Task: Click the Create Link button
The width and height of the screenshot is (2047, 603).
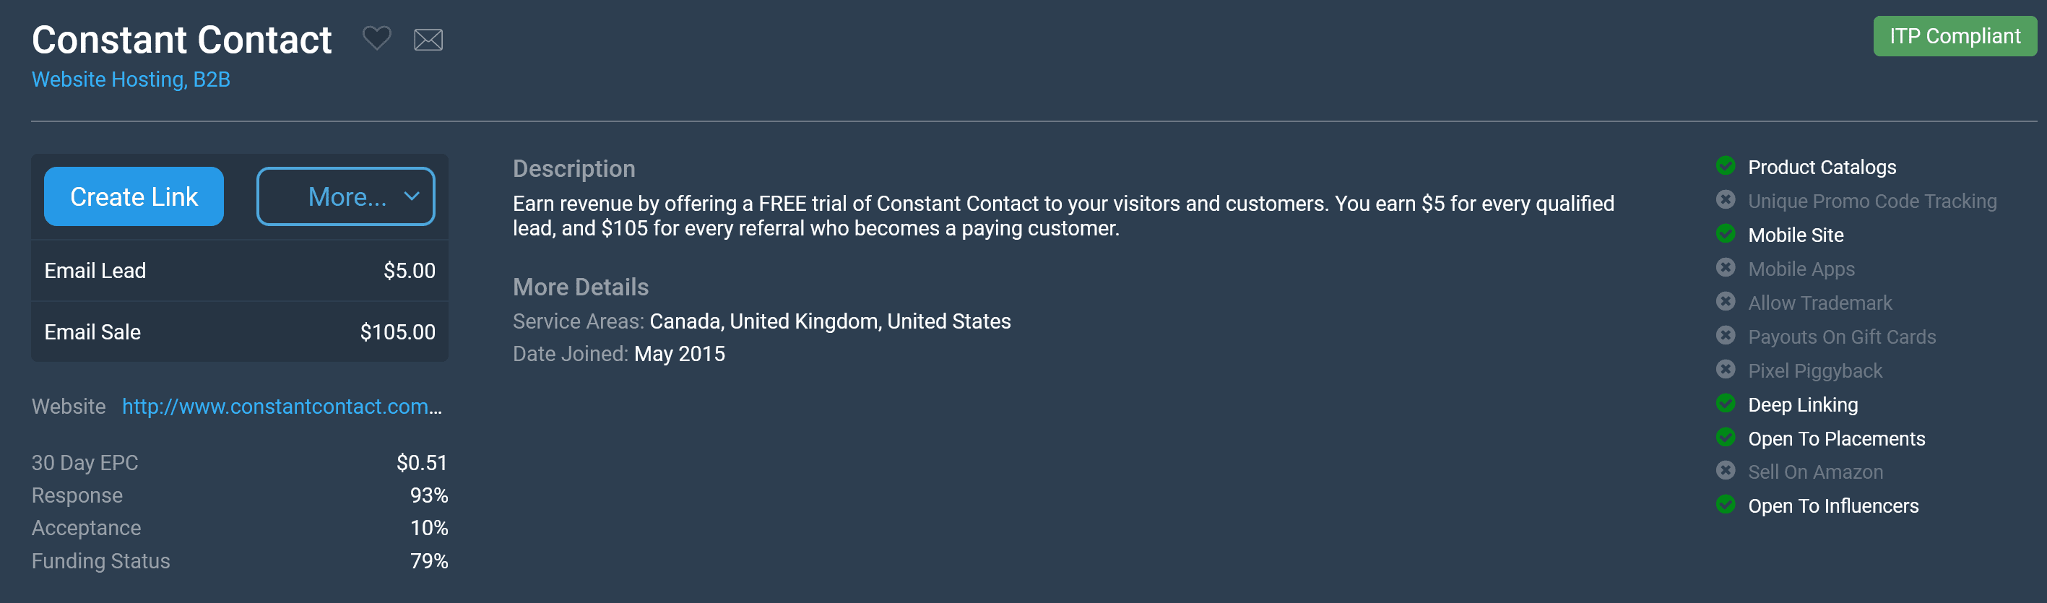Action: 134,196
